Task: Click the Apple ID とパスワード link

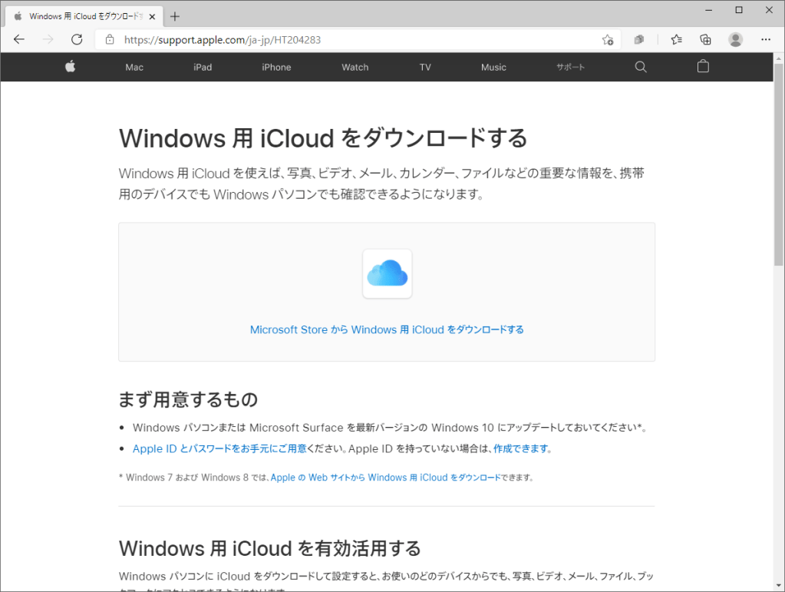Action: click(x=219, y=449)
